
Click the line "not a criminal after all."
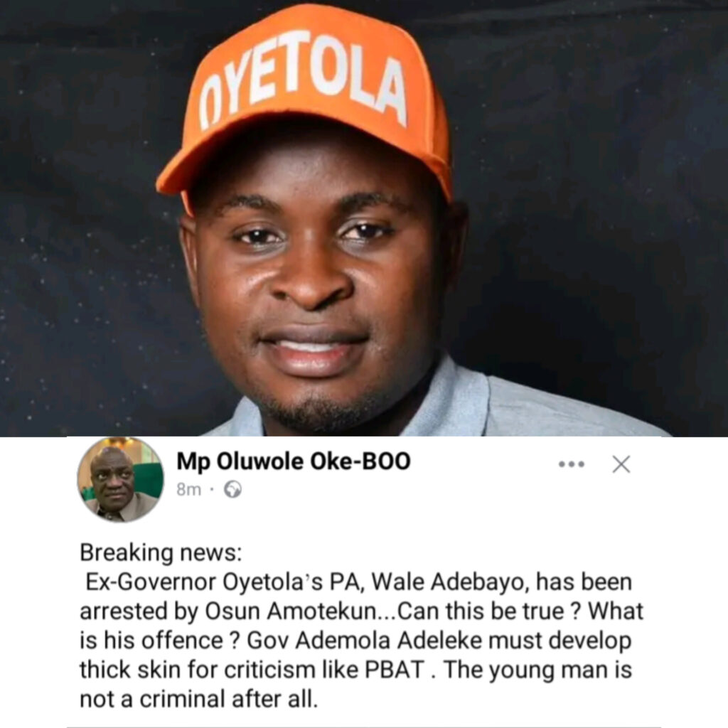coord(199,700)
